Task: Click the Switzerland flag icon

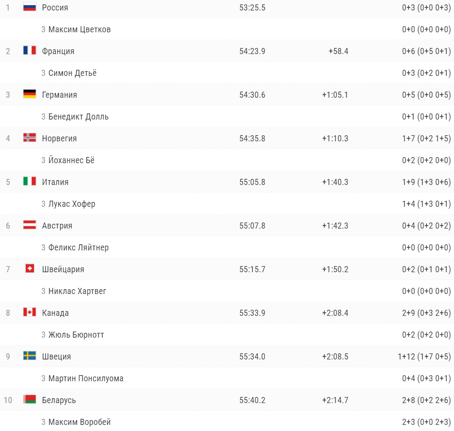Action: pyautogui.click(x=30, y=269)
